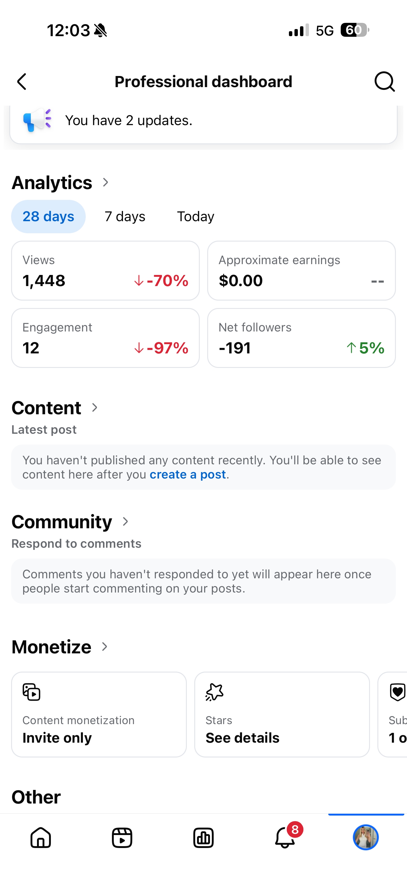Image resolution: width=407 pixels, height=886 pixels.
Task: Expand the Analytics section chevron
Action: pos(106,182)
